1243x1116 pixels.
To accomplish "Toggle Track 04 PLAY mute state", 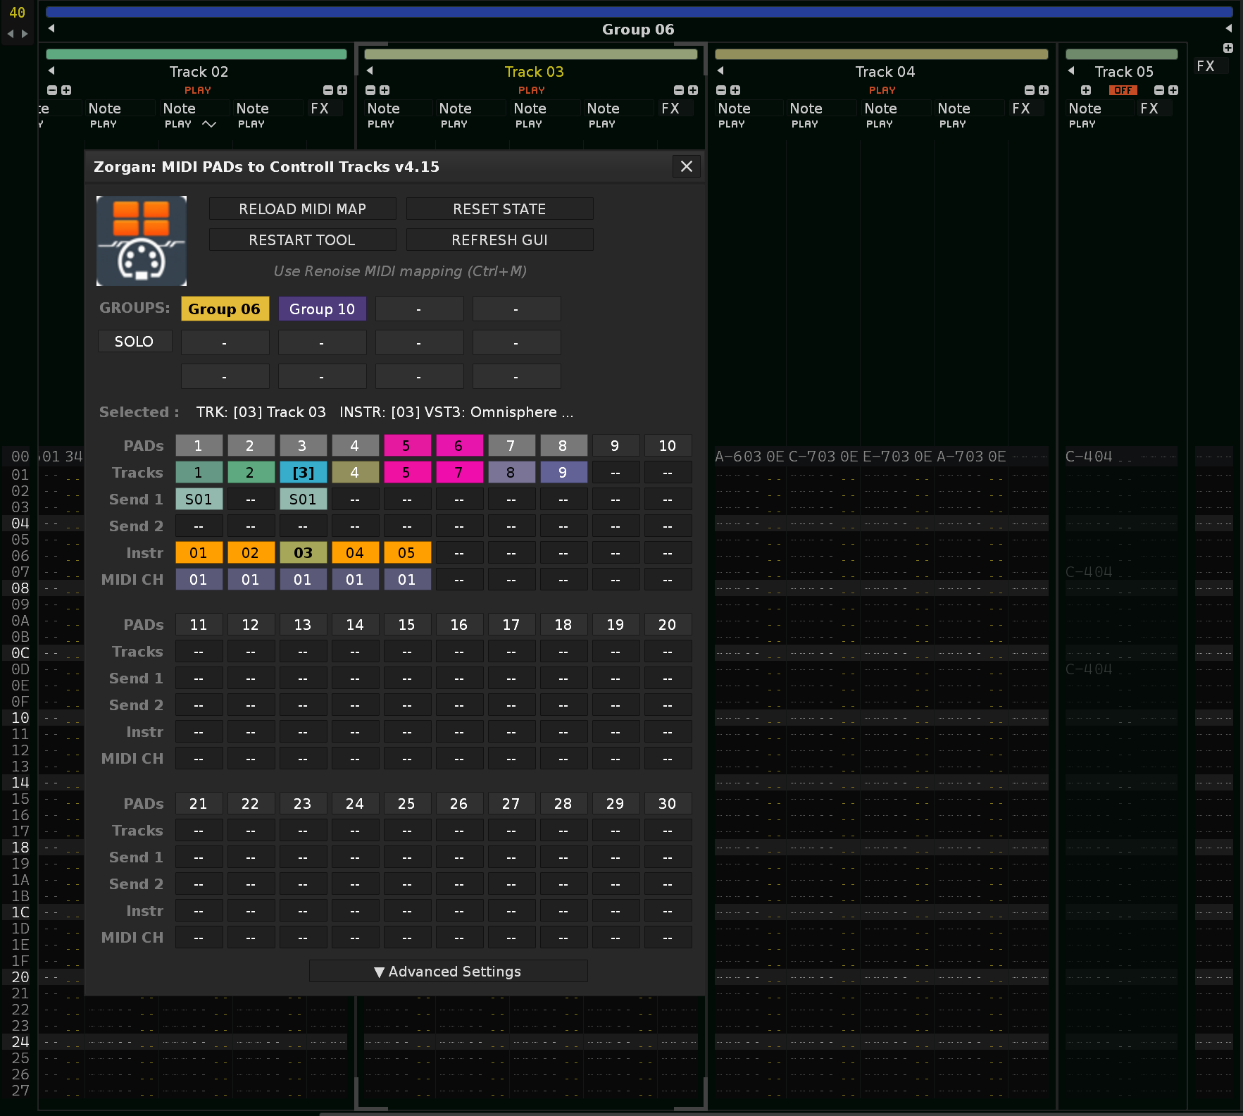I will pos(882,90).
